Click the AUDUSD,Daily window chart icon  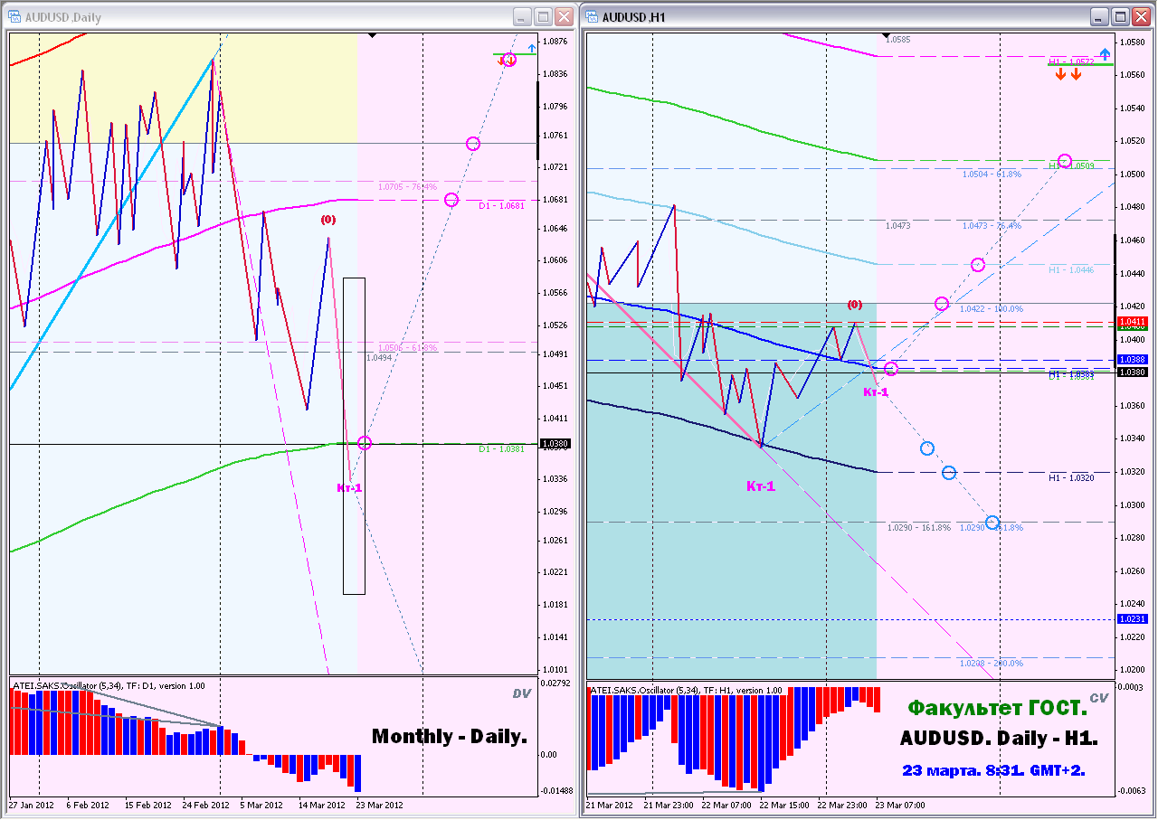click(14, 17)
